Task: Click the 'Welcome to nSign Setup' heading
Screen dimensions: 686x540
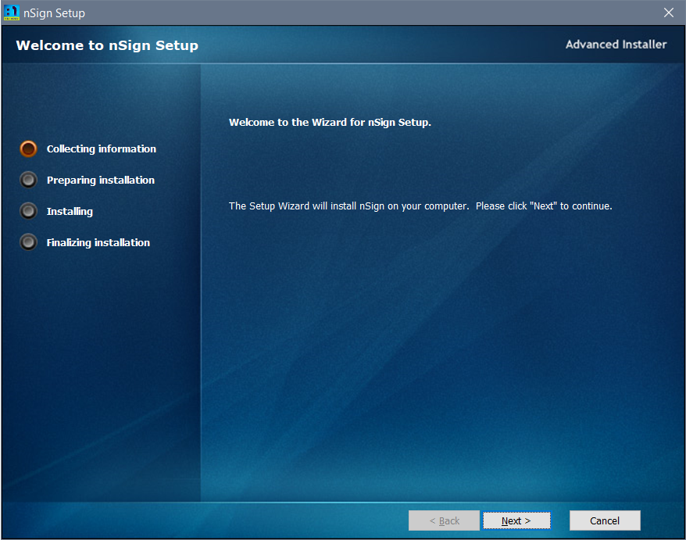Action: point(107,45)
